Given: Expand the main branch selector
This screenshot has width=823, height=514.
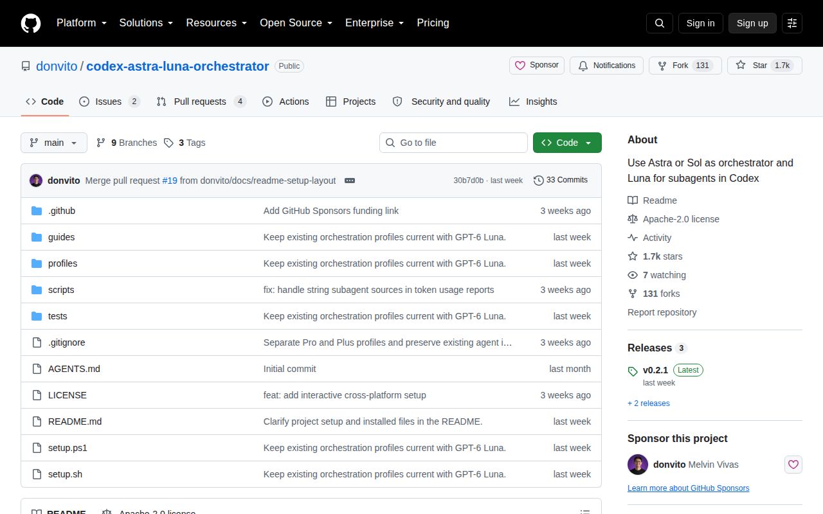Looking at the screenshot, I should click(54, 143).
